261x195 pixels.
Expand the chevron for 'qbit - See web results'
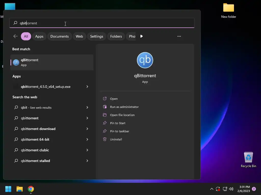click(87, 107)
